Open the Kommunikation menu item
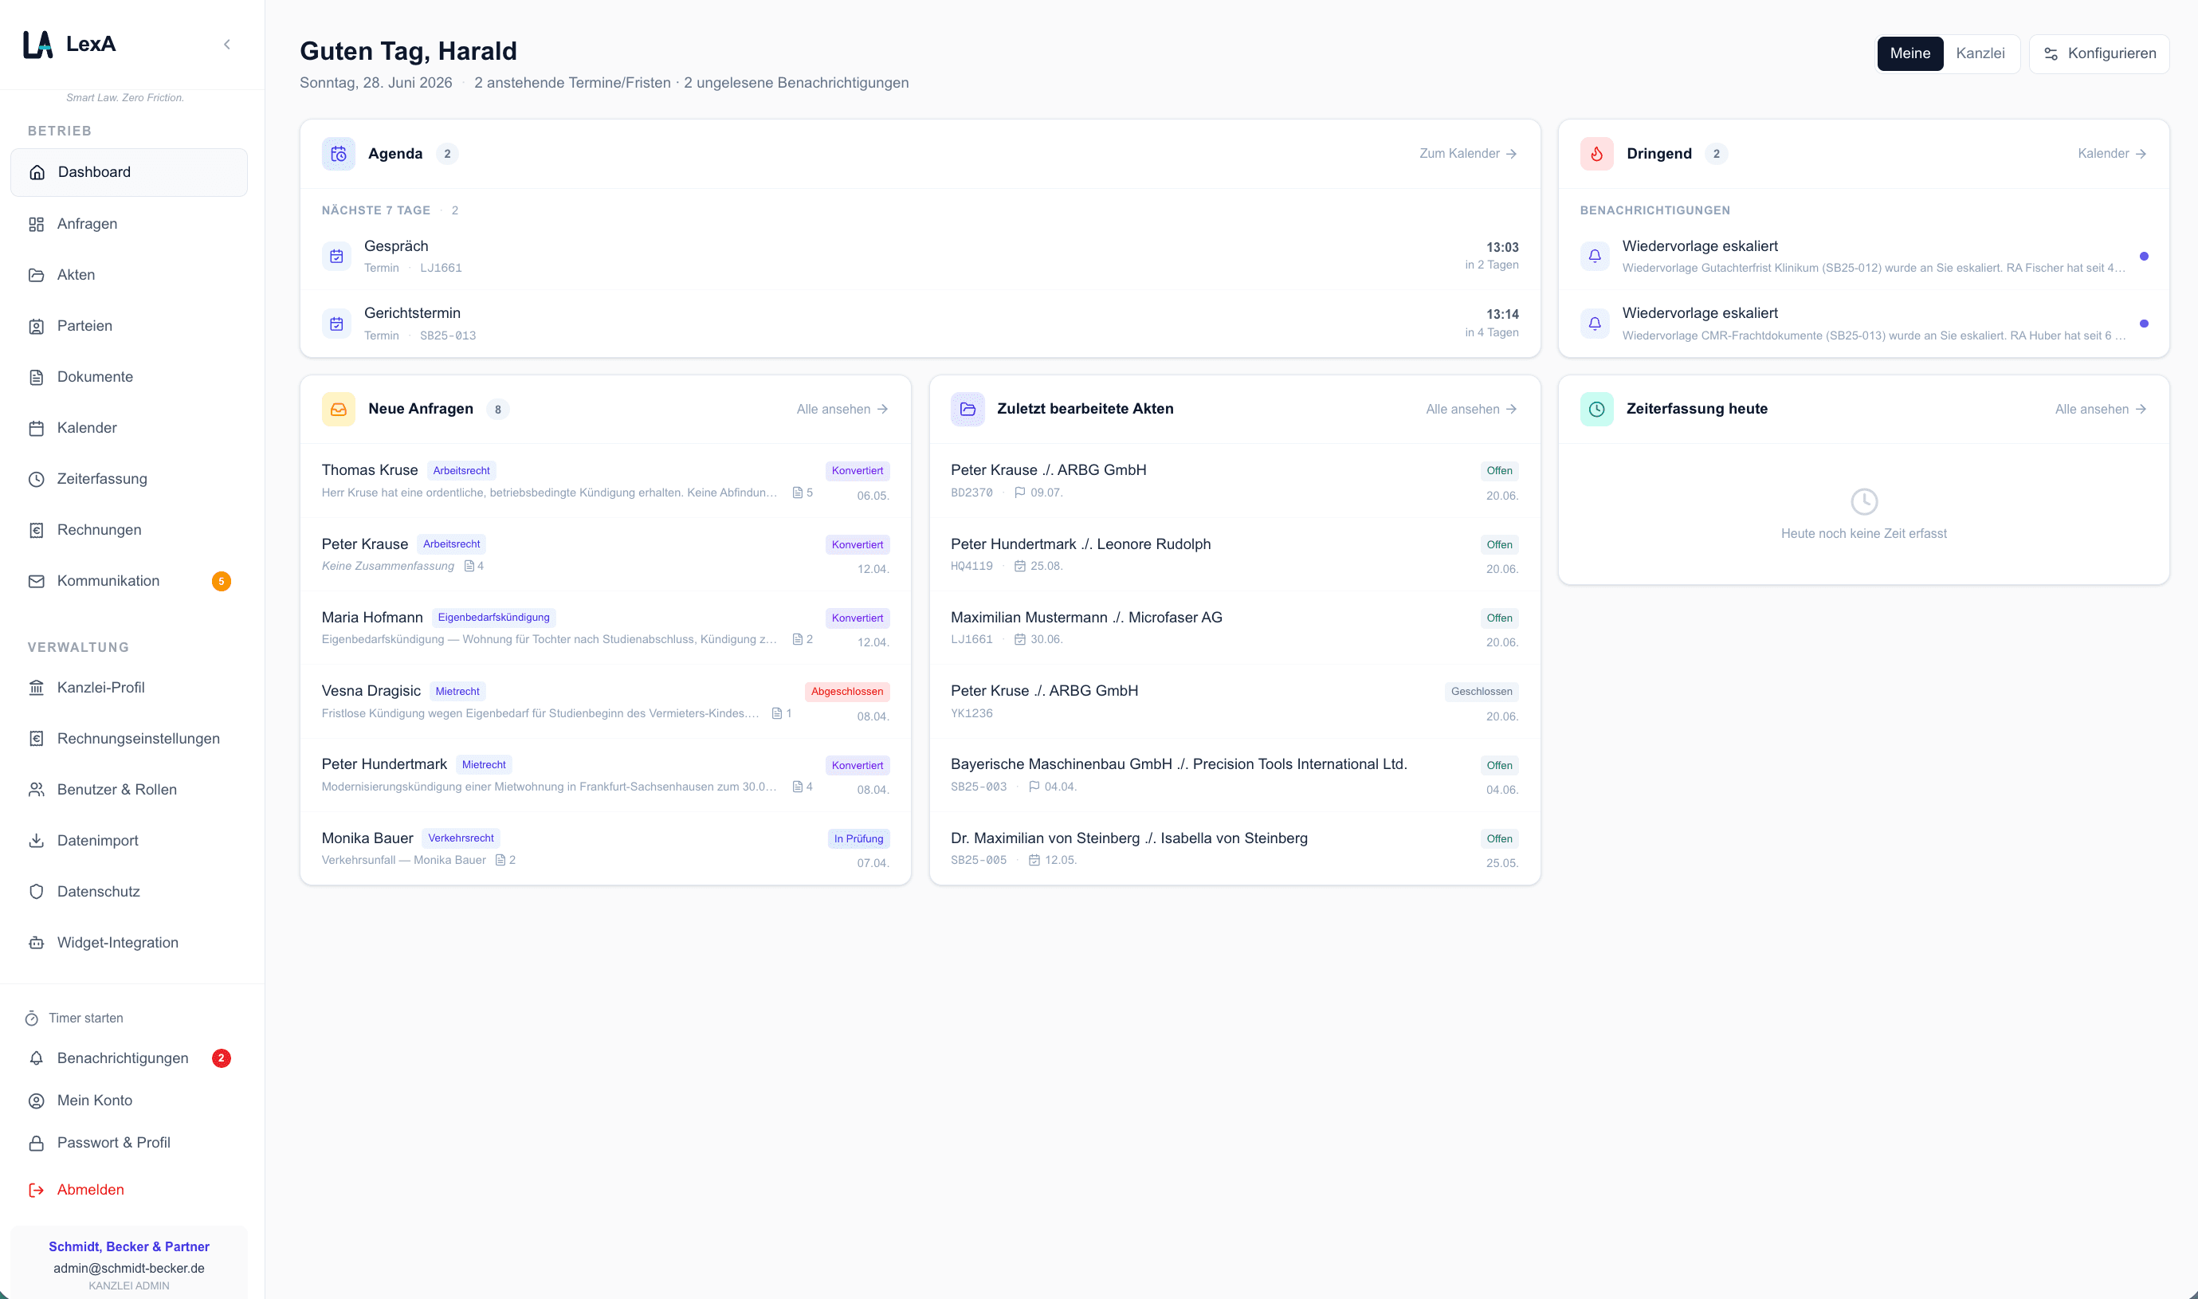The width and height of the screenshot is (2198, 1299). click(128, 581)
